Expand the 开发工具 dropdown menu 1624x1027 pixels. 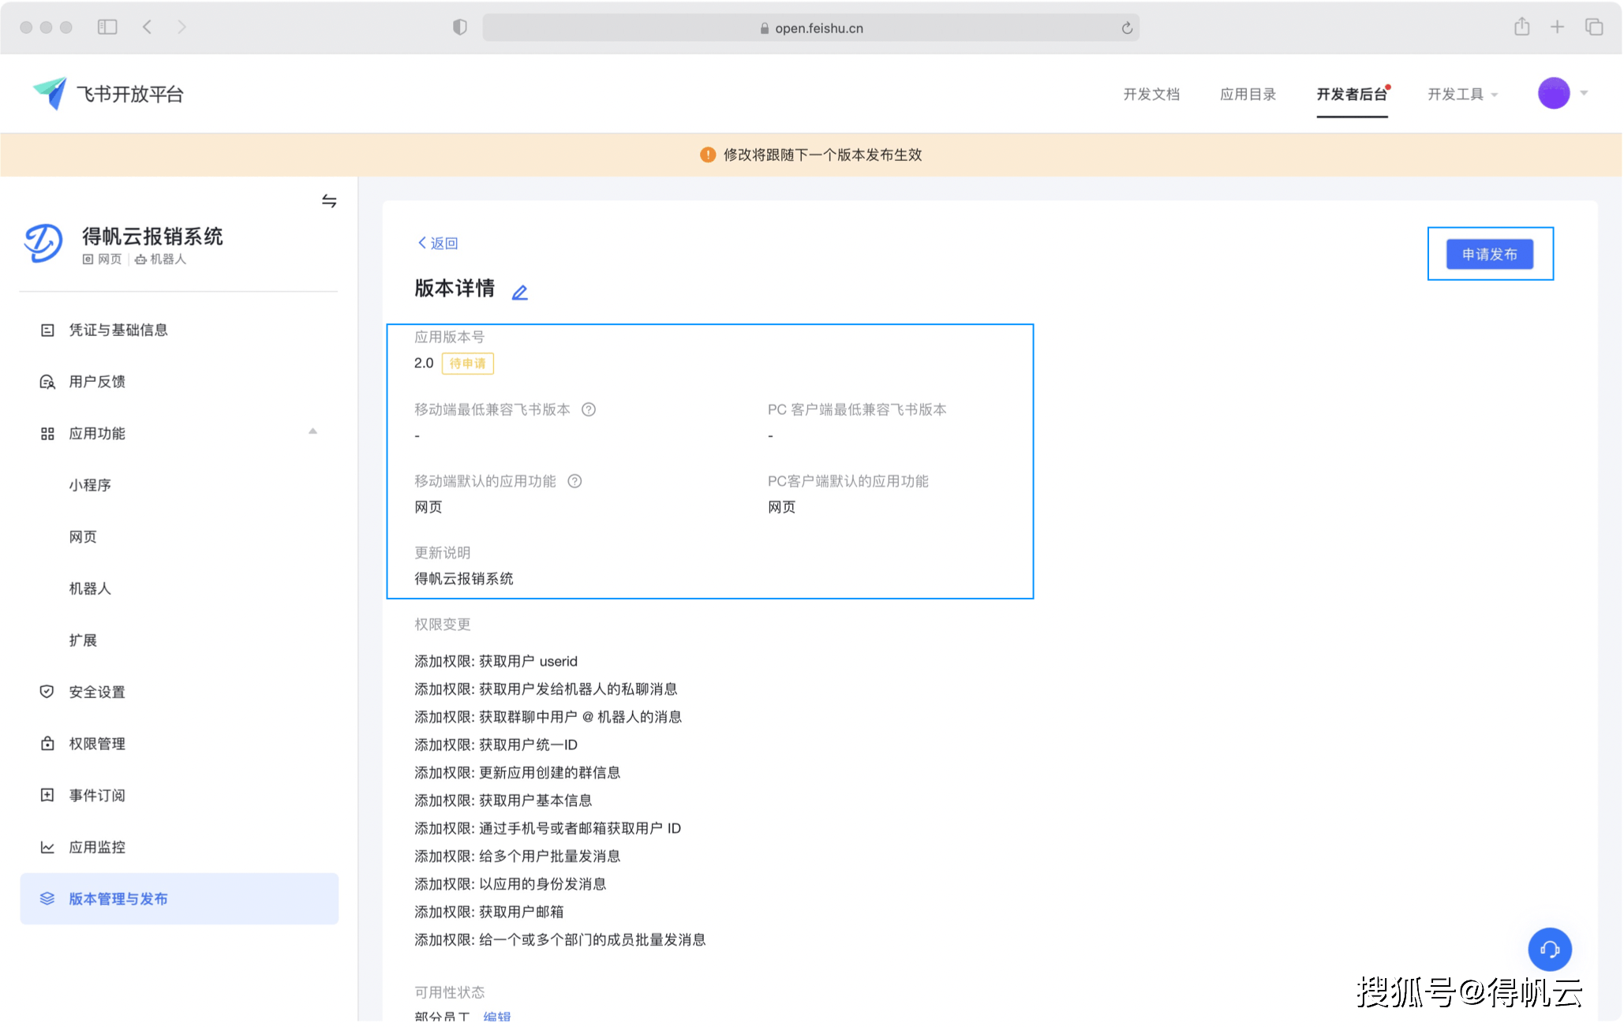pyautogui.click(x=1462, y=95)
